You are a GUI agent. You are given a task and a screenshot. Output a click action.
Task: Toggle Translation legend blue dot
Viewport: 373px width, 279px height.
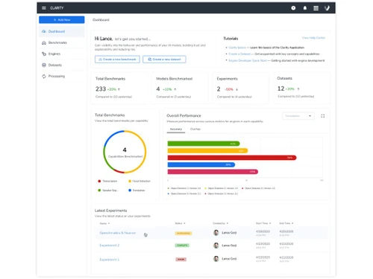pos(130,190)
